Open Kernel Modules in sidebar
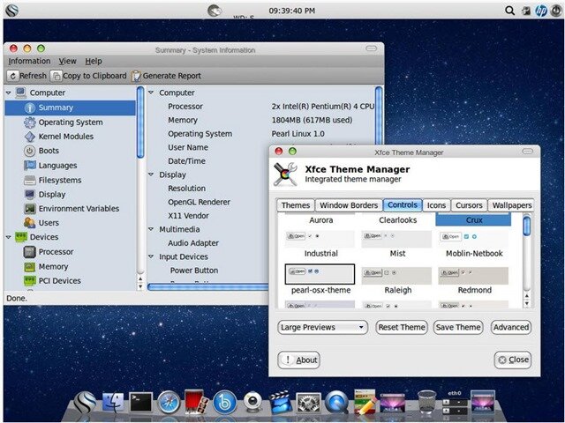 tap(59, 137)
